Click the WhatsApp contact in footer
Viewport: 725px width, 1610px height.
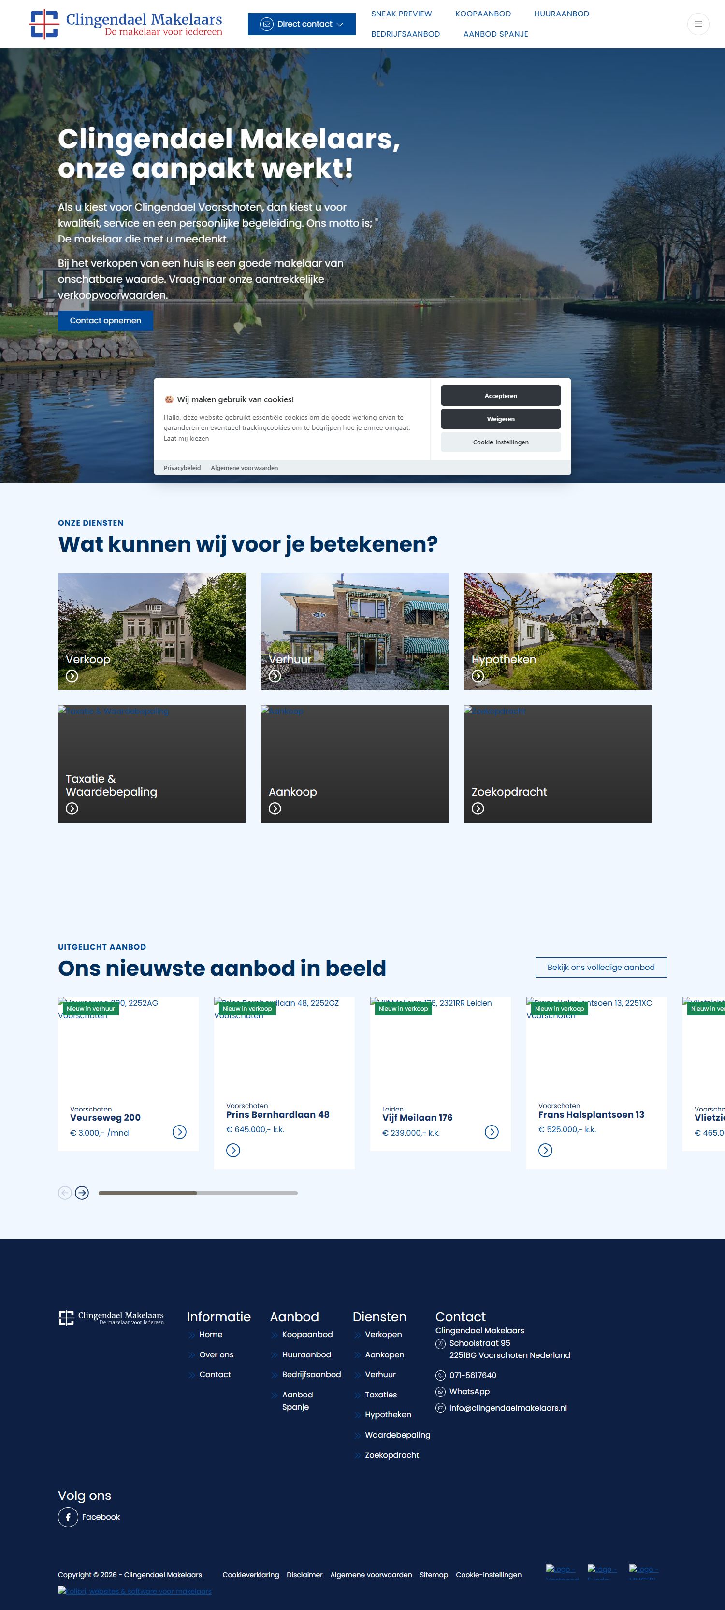coord(468,1391)
